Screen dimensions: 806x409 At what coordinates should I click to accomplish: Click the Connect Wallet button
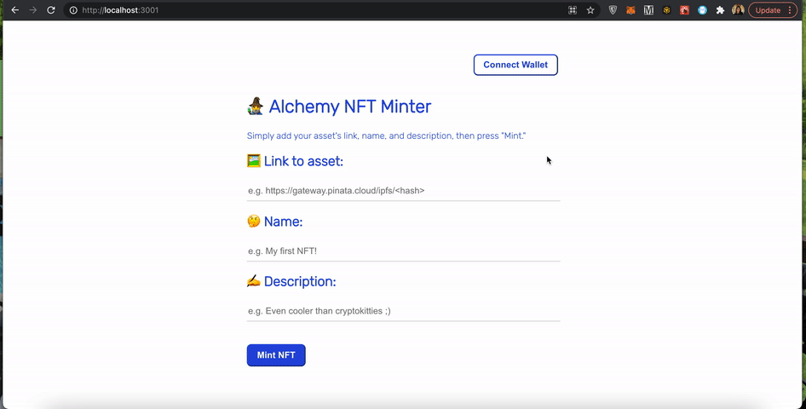[x=515, y=65]
